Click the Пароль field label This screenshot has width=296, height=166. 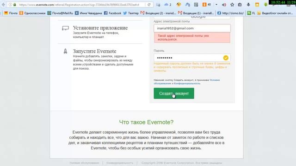159,51
